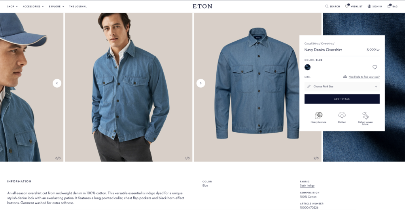The image size is (405, 210).
Task: Open the shopping bag icon
Action: 389,6
